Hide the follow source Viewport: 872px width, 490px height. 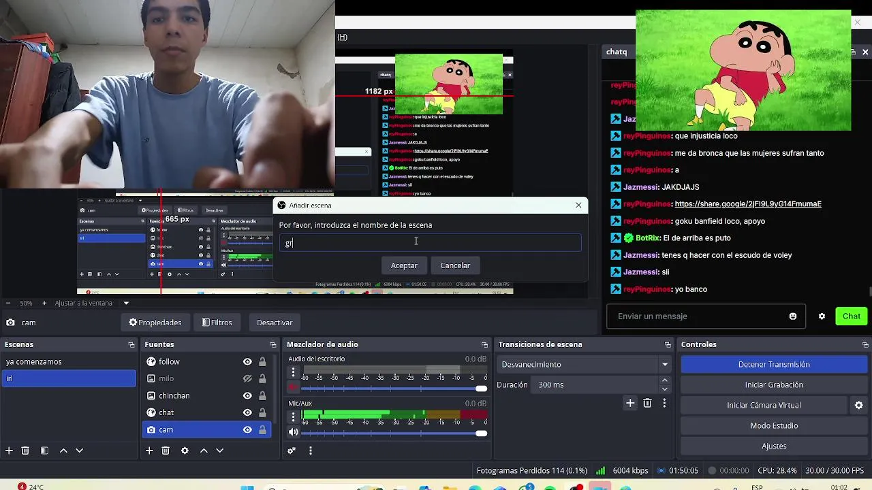coord(247,362)
